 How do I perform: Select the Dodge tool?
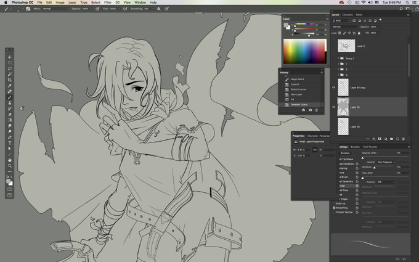click(10, 131)
